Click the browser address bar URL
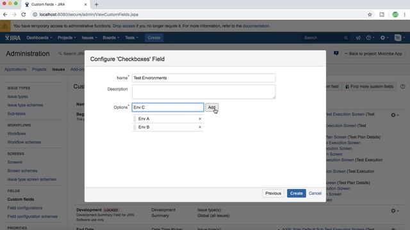The height and width of the screenshot is (230, 410). (89, 15)
